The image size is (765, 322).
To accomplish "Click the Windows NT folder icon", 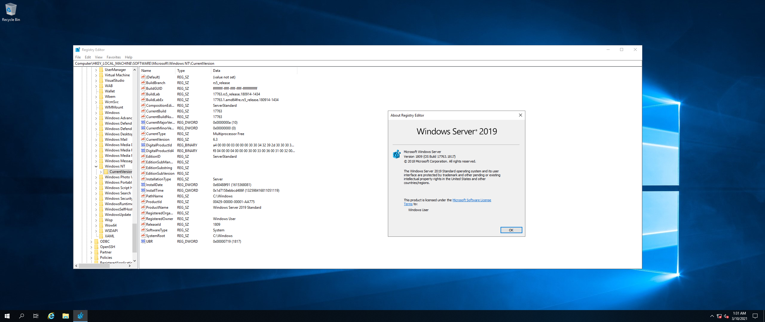I will click(x=101, y=166).
